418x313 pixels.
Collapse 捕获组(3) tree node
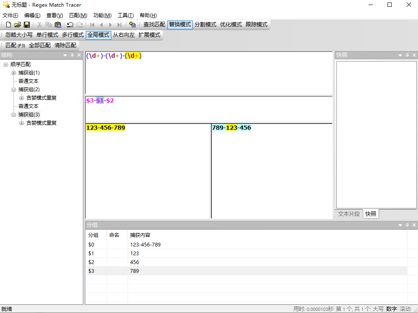13,115
